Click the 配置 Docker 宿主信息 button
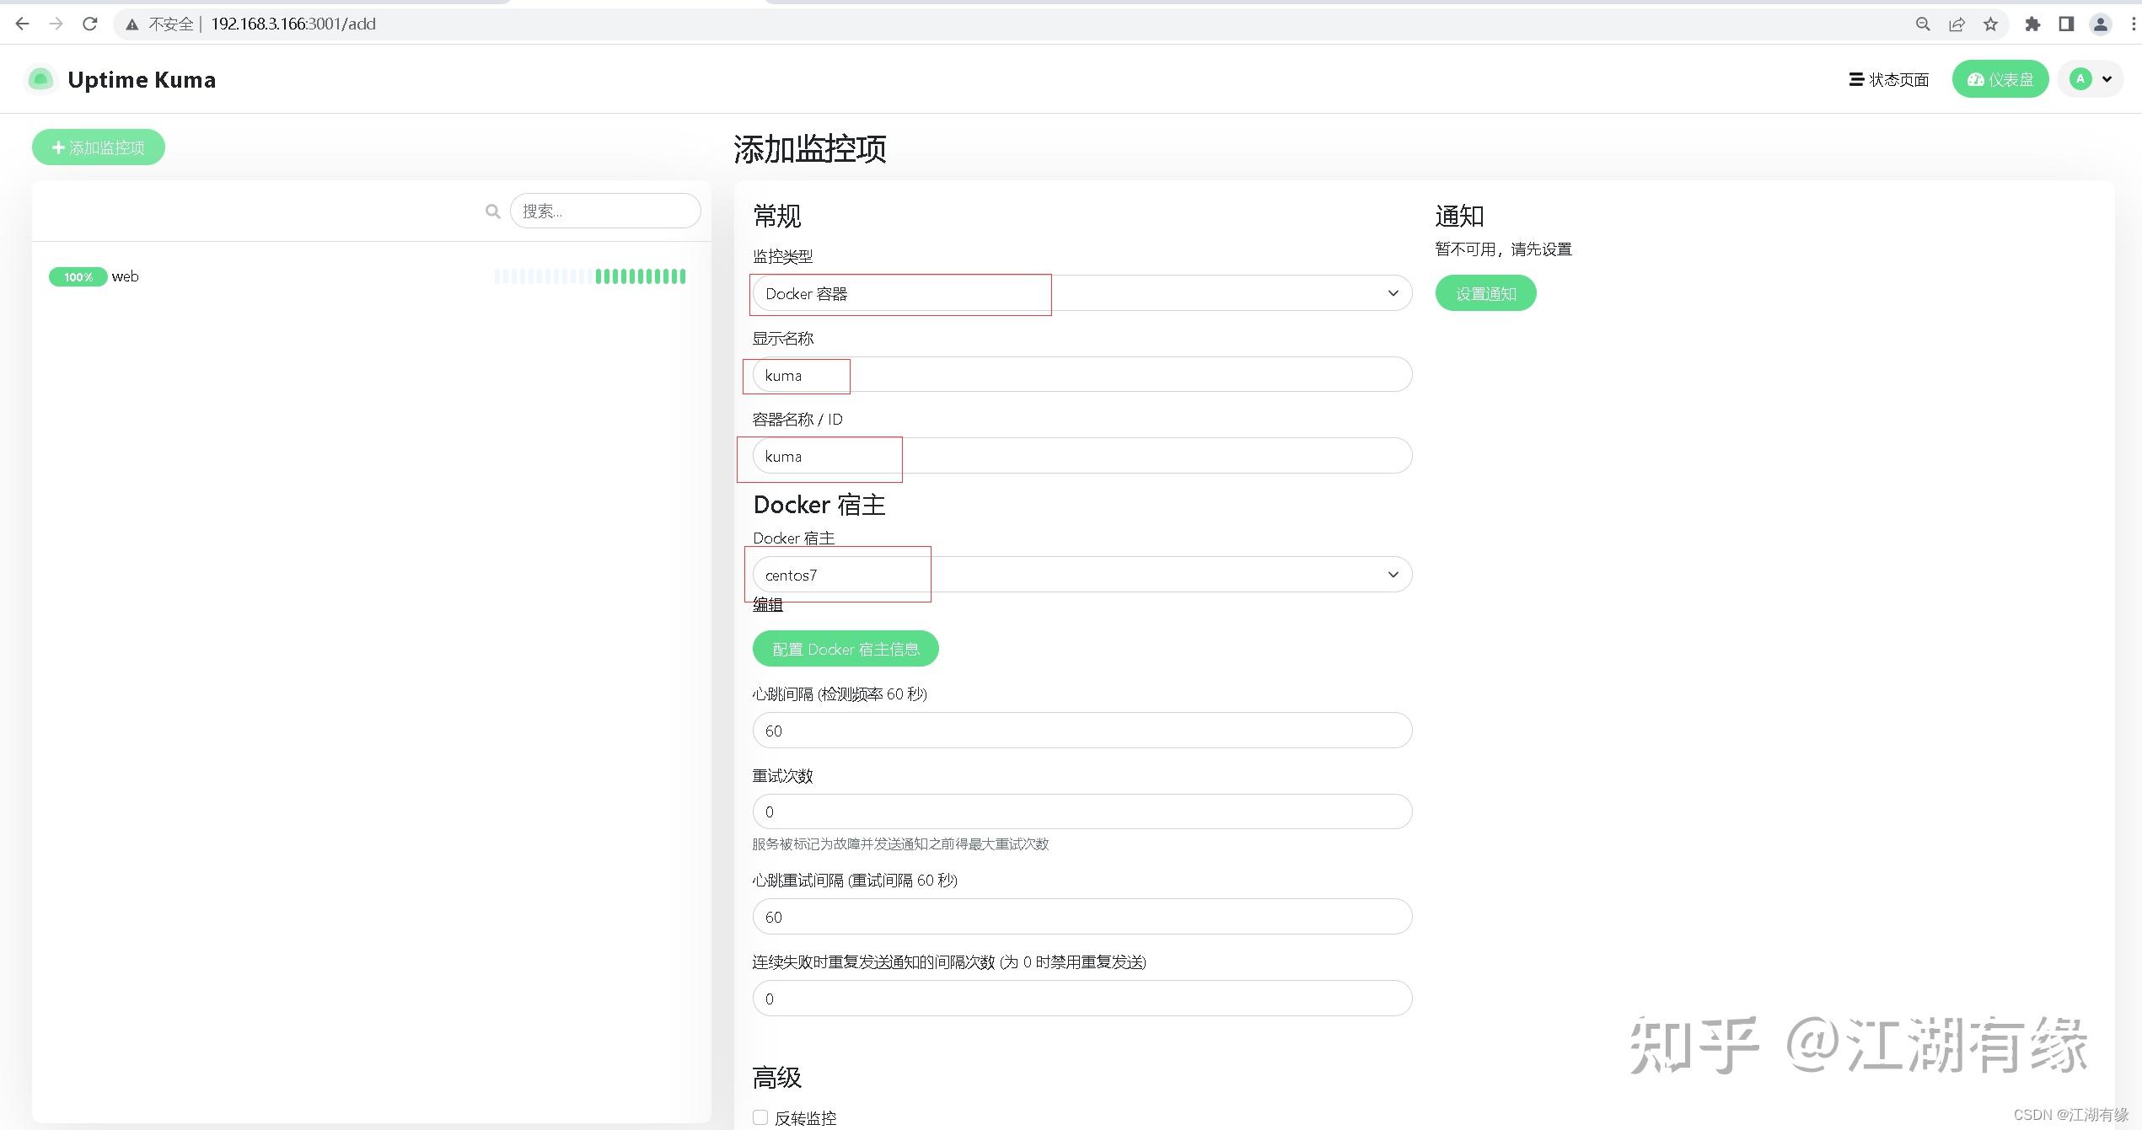The image size is (2142, 1130). [845, 649]
